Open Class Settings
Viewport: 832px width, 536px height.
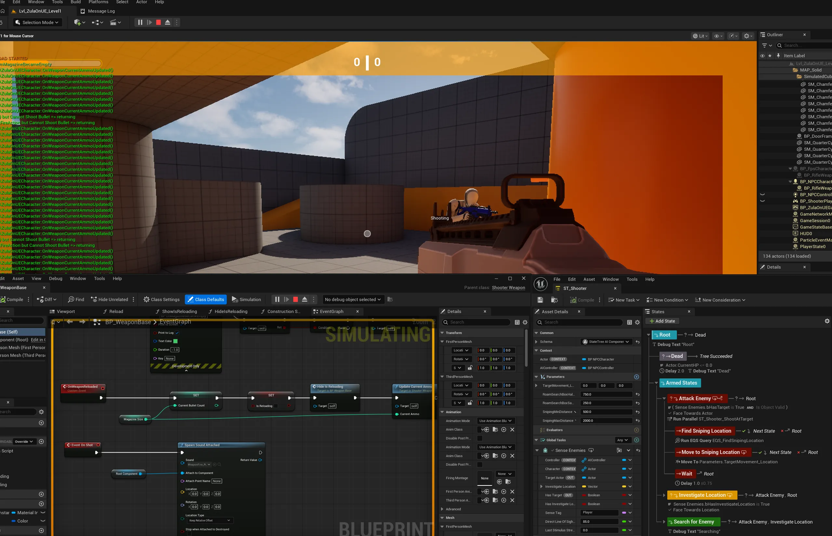point(161,299)
